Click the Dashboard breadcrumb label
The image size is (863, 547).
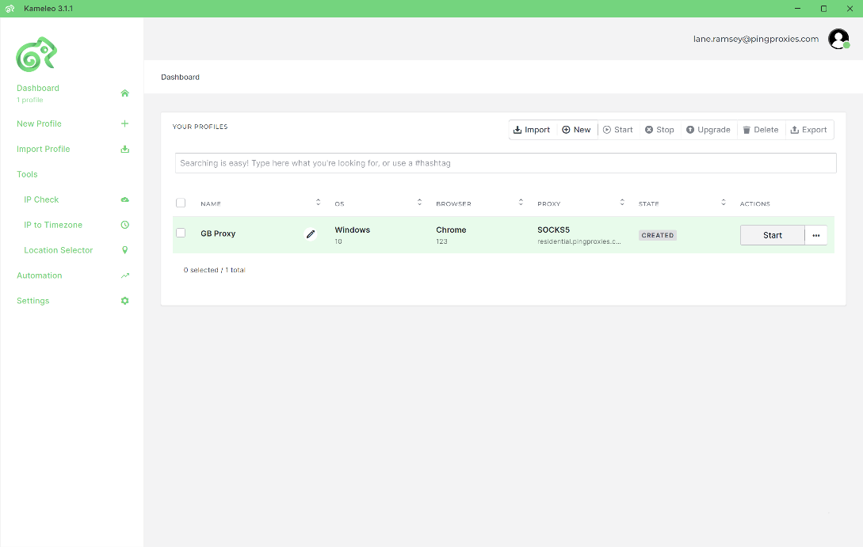[180, 77]
